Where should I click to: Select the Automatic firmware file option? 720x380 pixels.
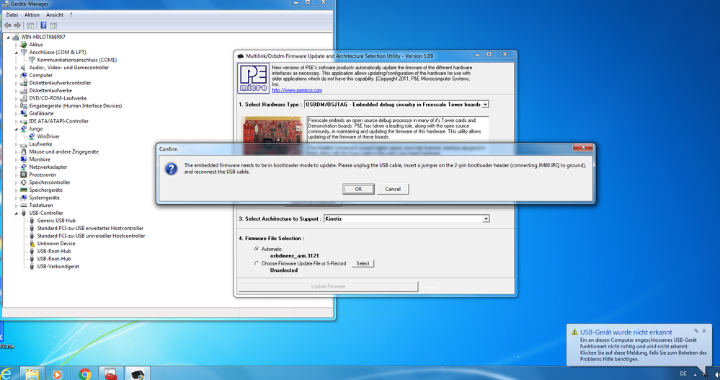(257, 249)
